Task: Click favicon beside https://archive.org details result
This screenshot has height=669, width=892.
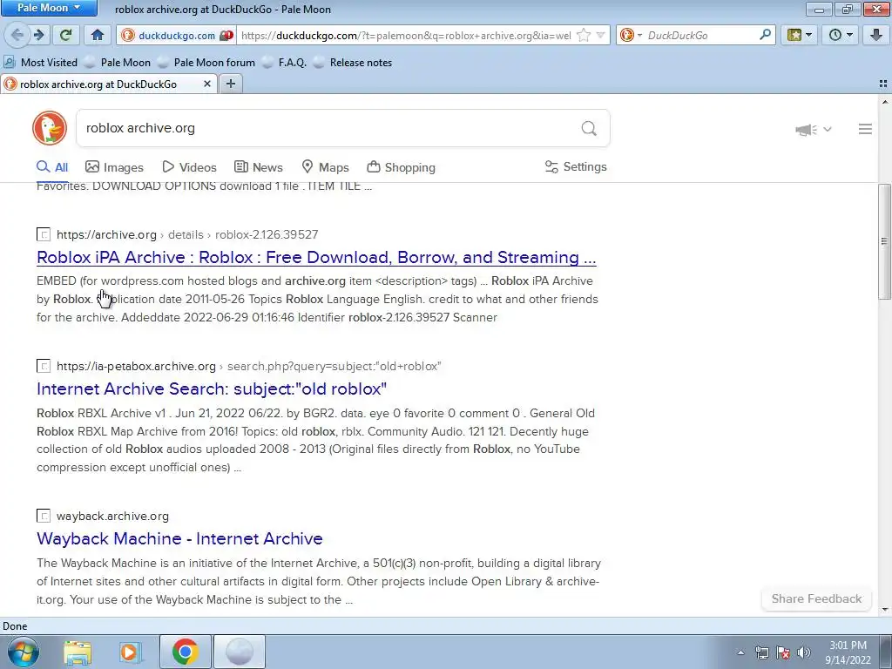Action: pos(44,234)
